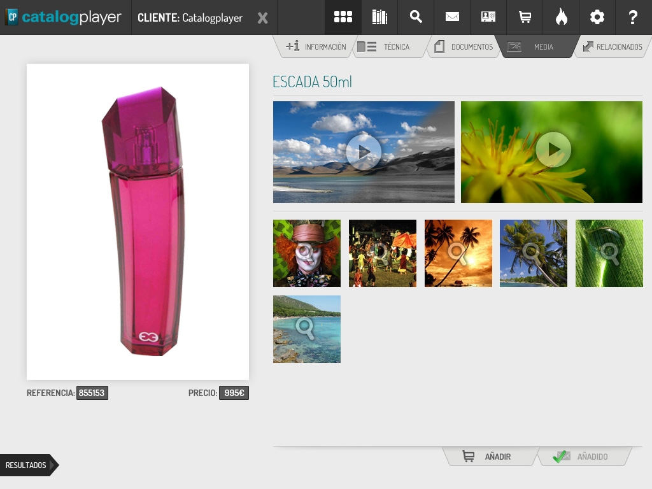Open the contacts card icon

click(x=488, y=17)
